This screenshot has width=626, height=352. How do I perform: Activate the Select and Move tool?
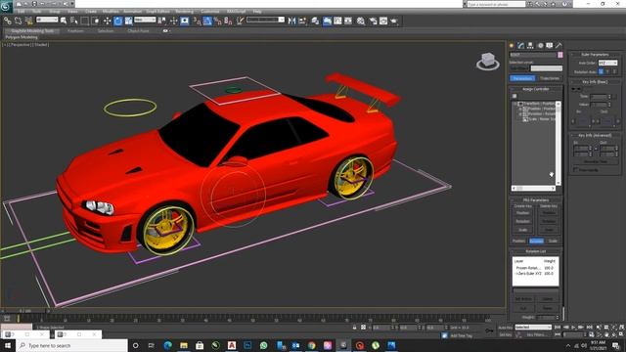click(107, 21)
